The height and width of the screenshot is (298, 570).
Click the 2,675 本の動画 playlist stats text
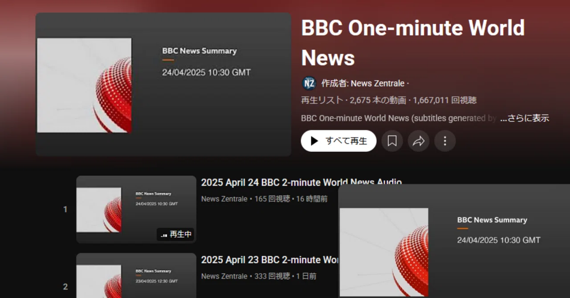378,101
